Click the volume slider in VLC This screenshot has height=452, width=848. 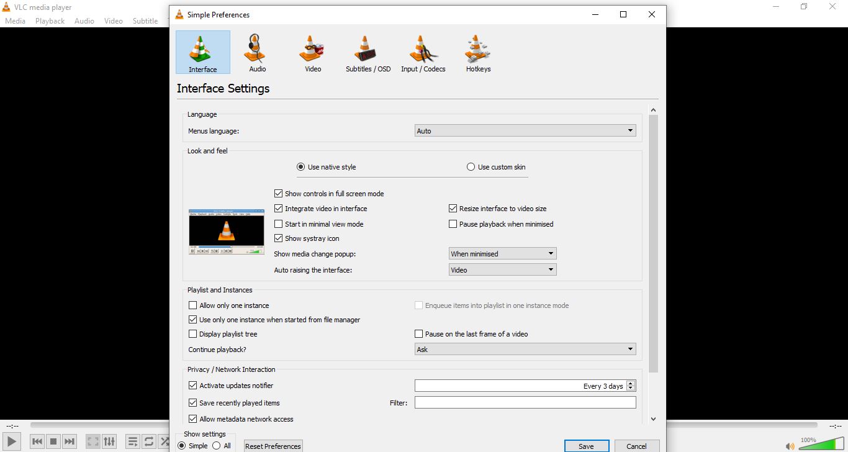click(x=822, y=443)
